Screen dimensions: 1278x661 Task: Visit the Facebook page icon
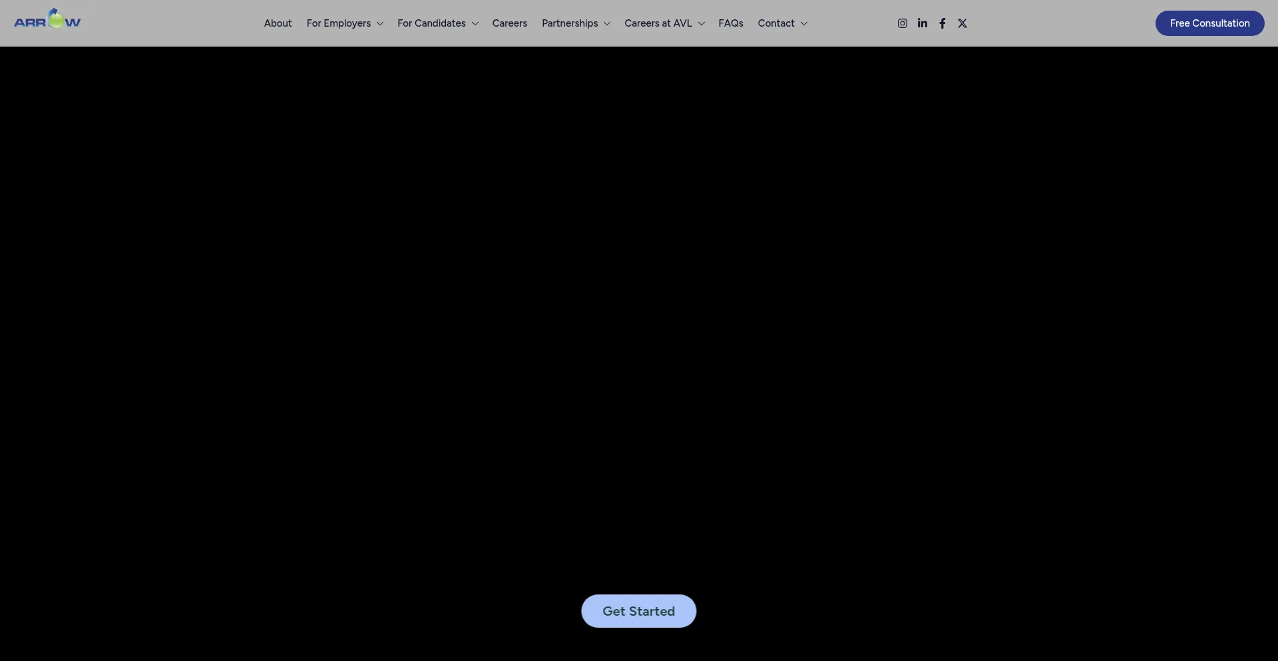pyautogui.click(x=942, y=23)
